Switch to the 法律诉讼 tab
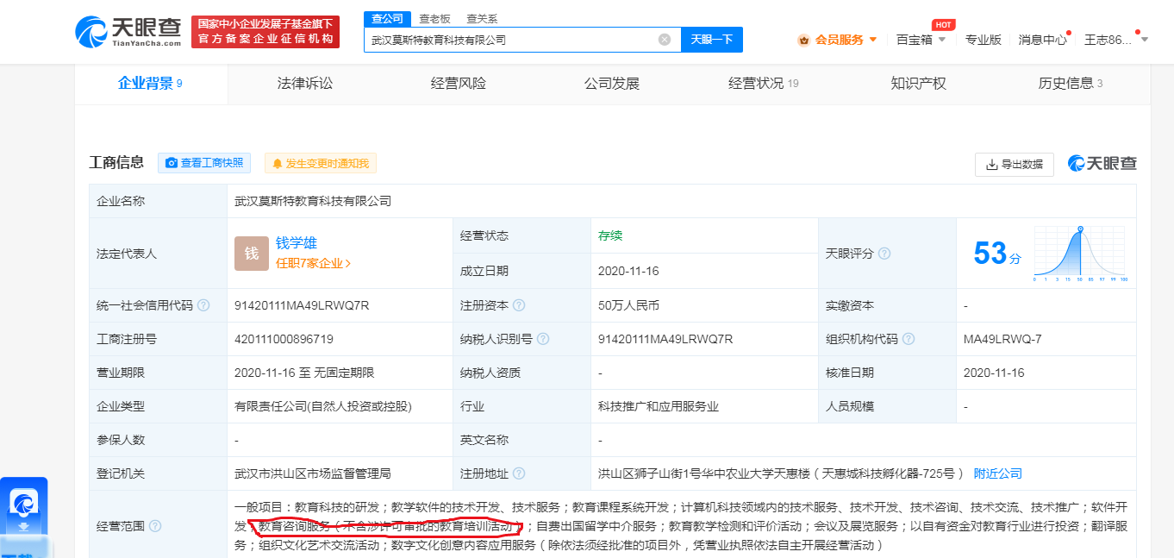 tap(304, 84)
